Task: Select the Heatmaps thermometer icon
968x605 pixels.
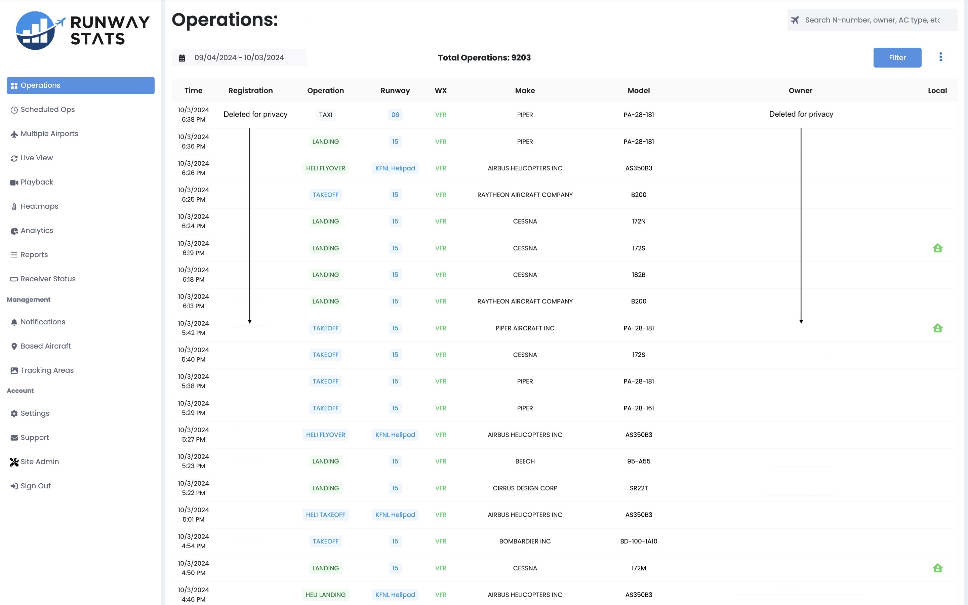Action: tap(13, 206)
